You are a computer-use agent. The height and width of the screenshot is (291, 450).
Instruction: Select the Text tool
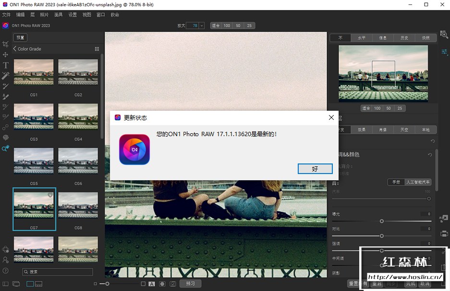(5, 65)
